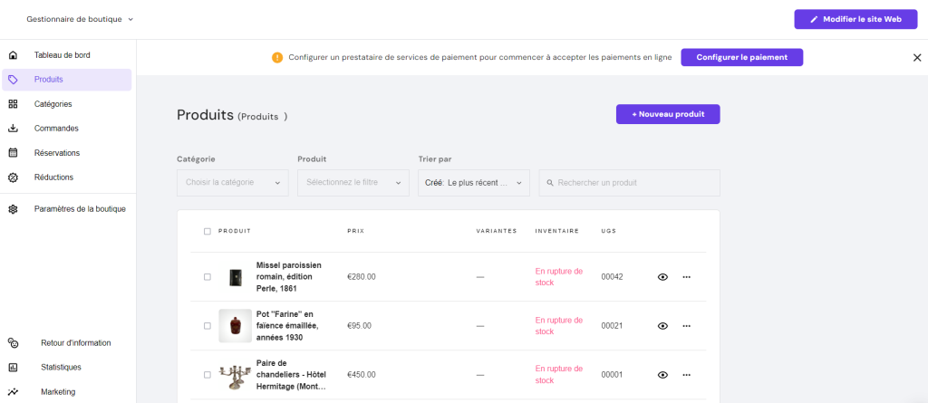Click the Commandes download icon in sidebar

tap(13, 129)
